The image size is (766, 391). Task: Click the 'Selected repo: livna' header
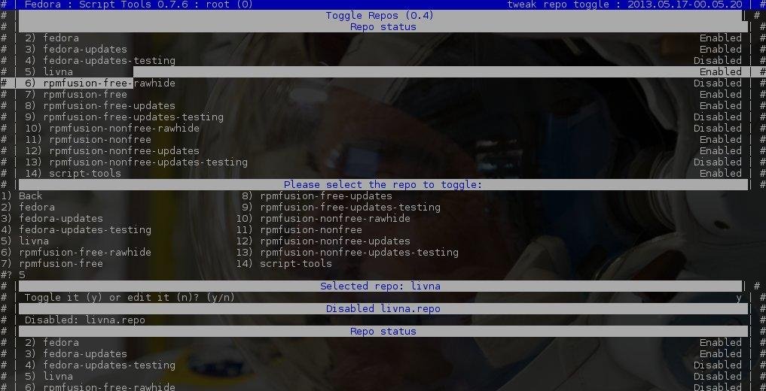(380, 286)
